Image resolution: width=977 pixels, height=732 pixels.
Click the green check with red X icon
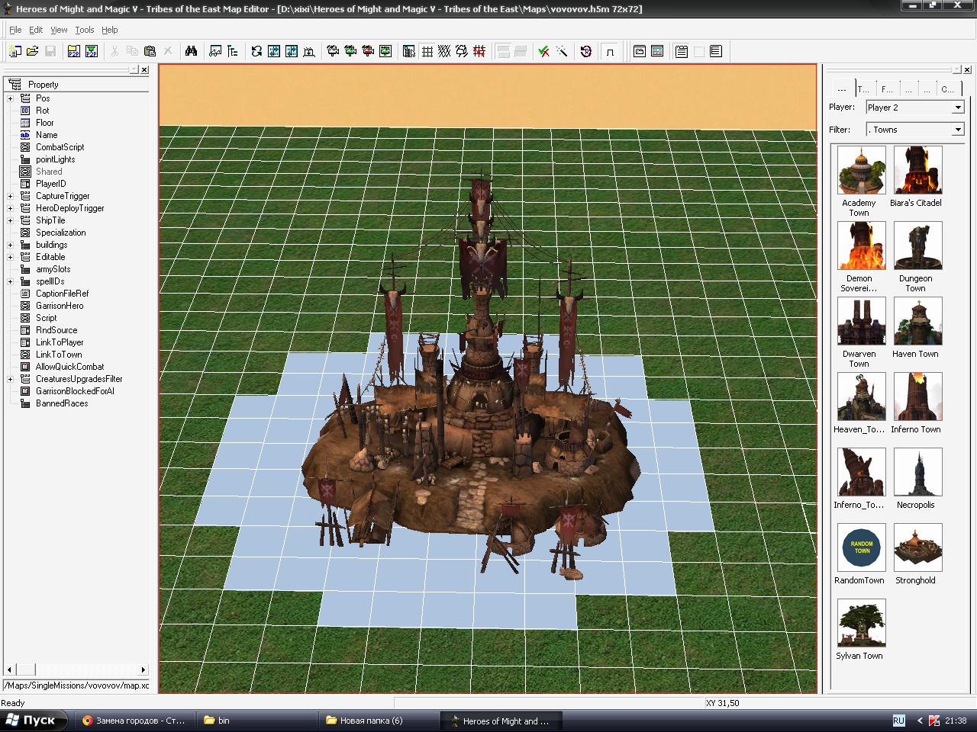click(544, 51)
